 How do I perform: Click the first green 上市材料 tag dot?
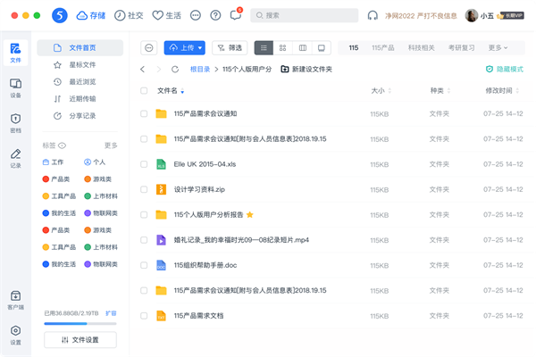(x=88, y=196)
